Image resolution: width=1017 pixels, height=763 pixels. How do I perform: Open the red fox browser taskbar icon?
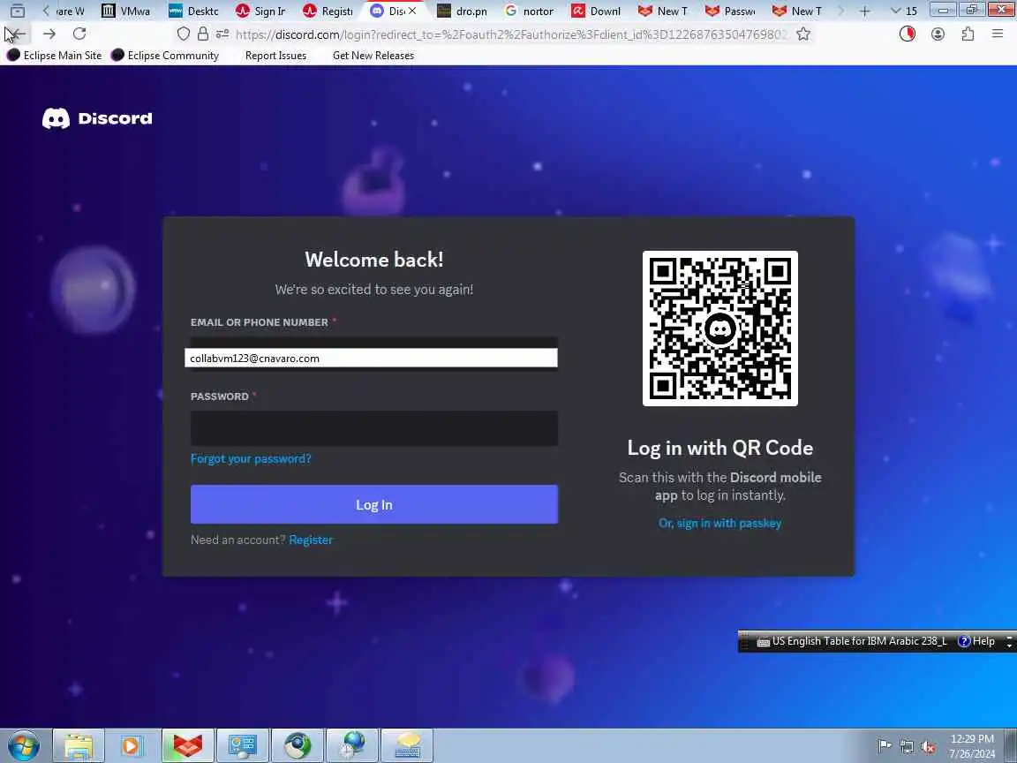click(x=187, y=746)
